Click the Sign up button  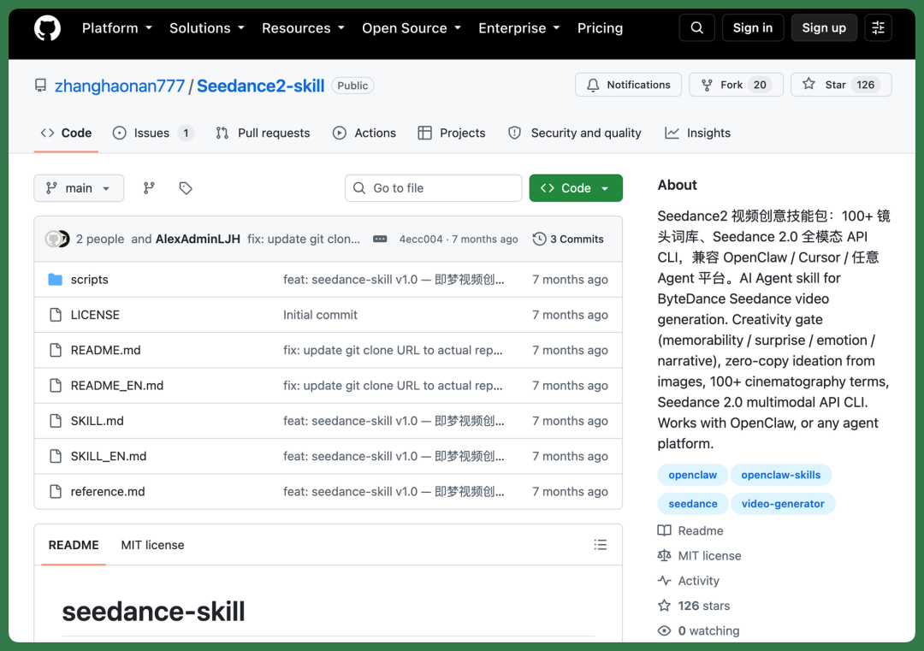pyautogui.click(x=824, y=27)
